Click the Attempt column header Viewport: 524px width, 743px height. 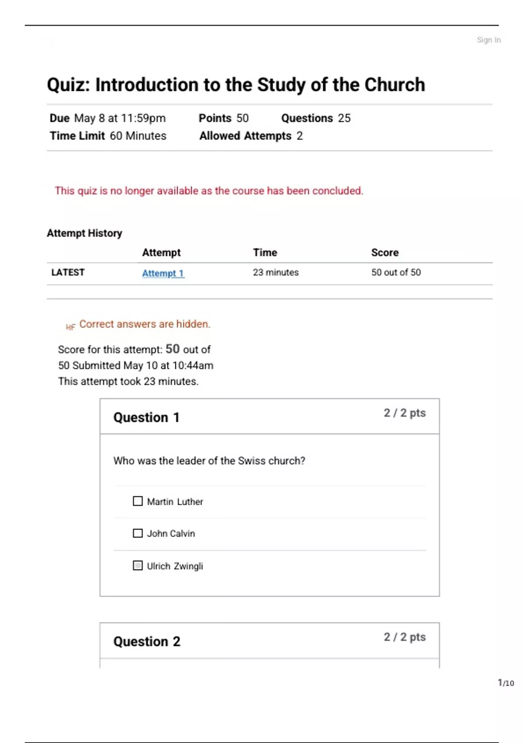(161, 253)
